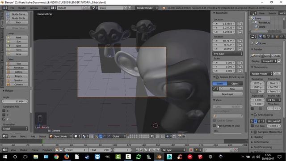Switch to the World properties tab
This screenshot has width=286, height=161.
[x=273, y=37]
